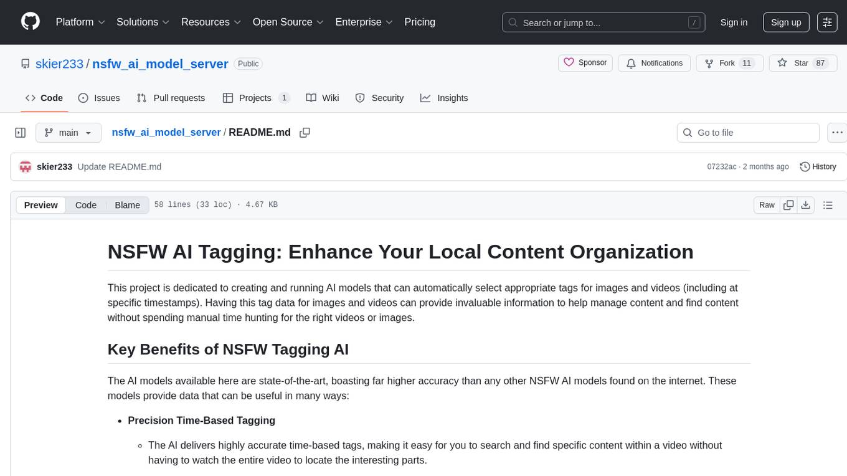Open the skier233 owner profile link
The width and height of the screenshot is (847, 476).
coord(59,64)
